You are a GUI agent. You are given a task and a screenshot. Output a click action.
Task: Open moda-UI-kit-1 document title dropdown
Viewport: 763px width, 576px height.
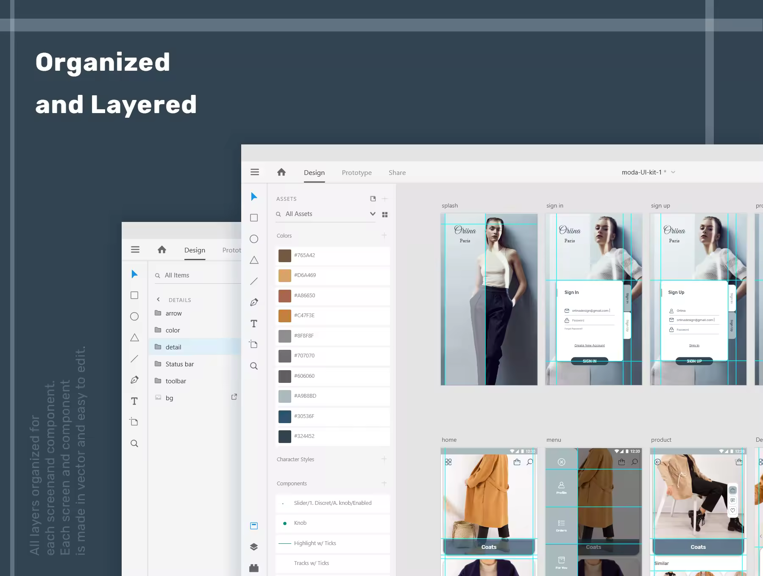coord(673,172)
